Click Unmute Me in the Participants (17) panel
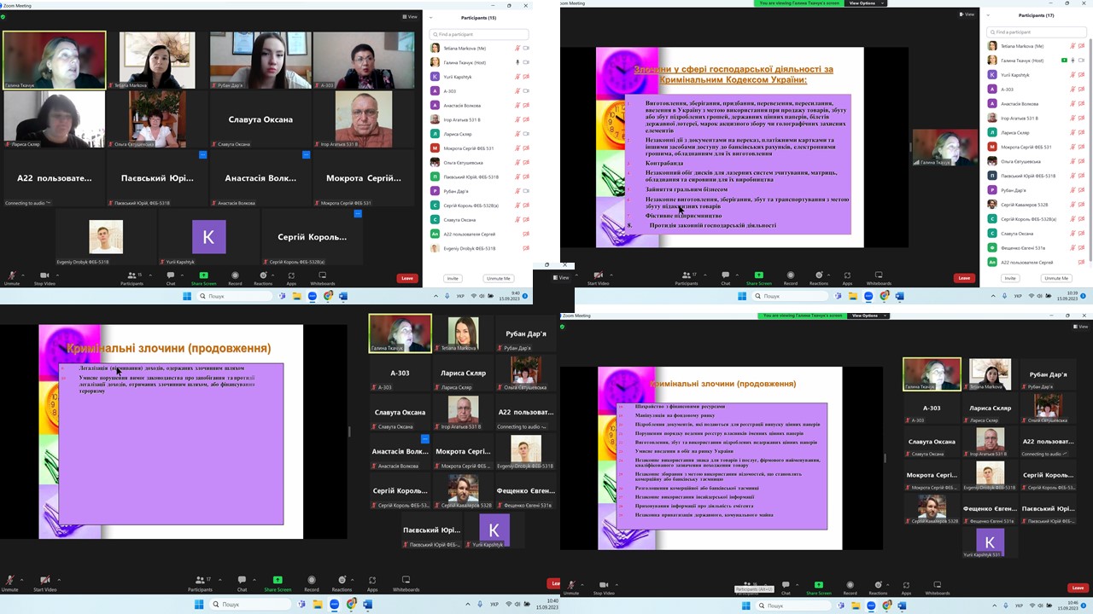The height and width of the screenshot is (614, 1093). (x=1056, y=278)
